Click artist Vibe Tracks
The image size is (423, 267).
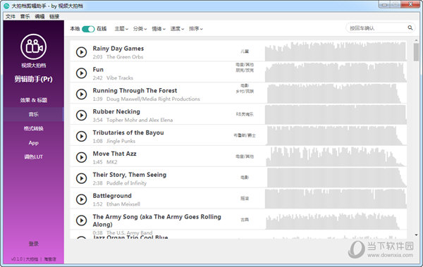pos(120,78)
